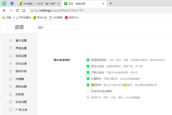Uncheck the 挖矿防护 checkbox

[88, 85]
